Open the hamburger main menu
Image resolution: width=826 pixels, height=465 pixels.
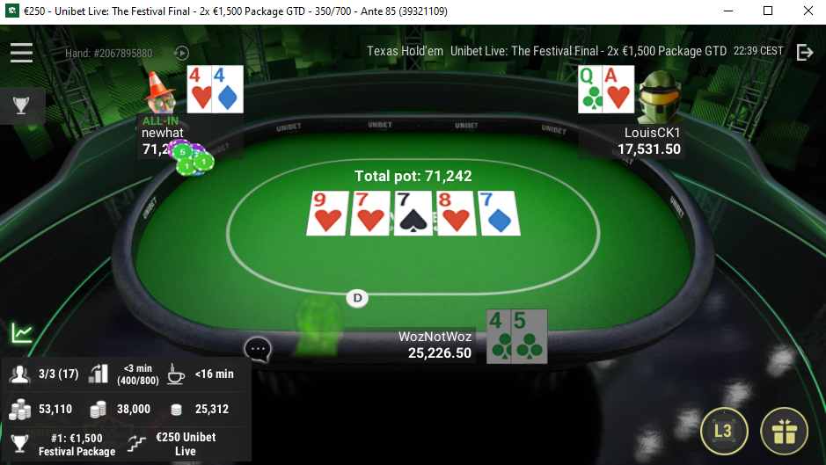(x=22, y=53)
